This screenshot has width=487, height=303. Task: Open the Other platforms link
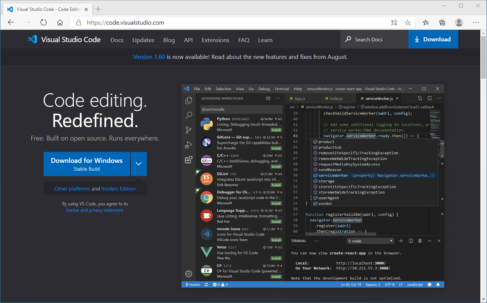[x=72, y=189]
